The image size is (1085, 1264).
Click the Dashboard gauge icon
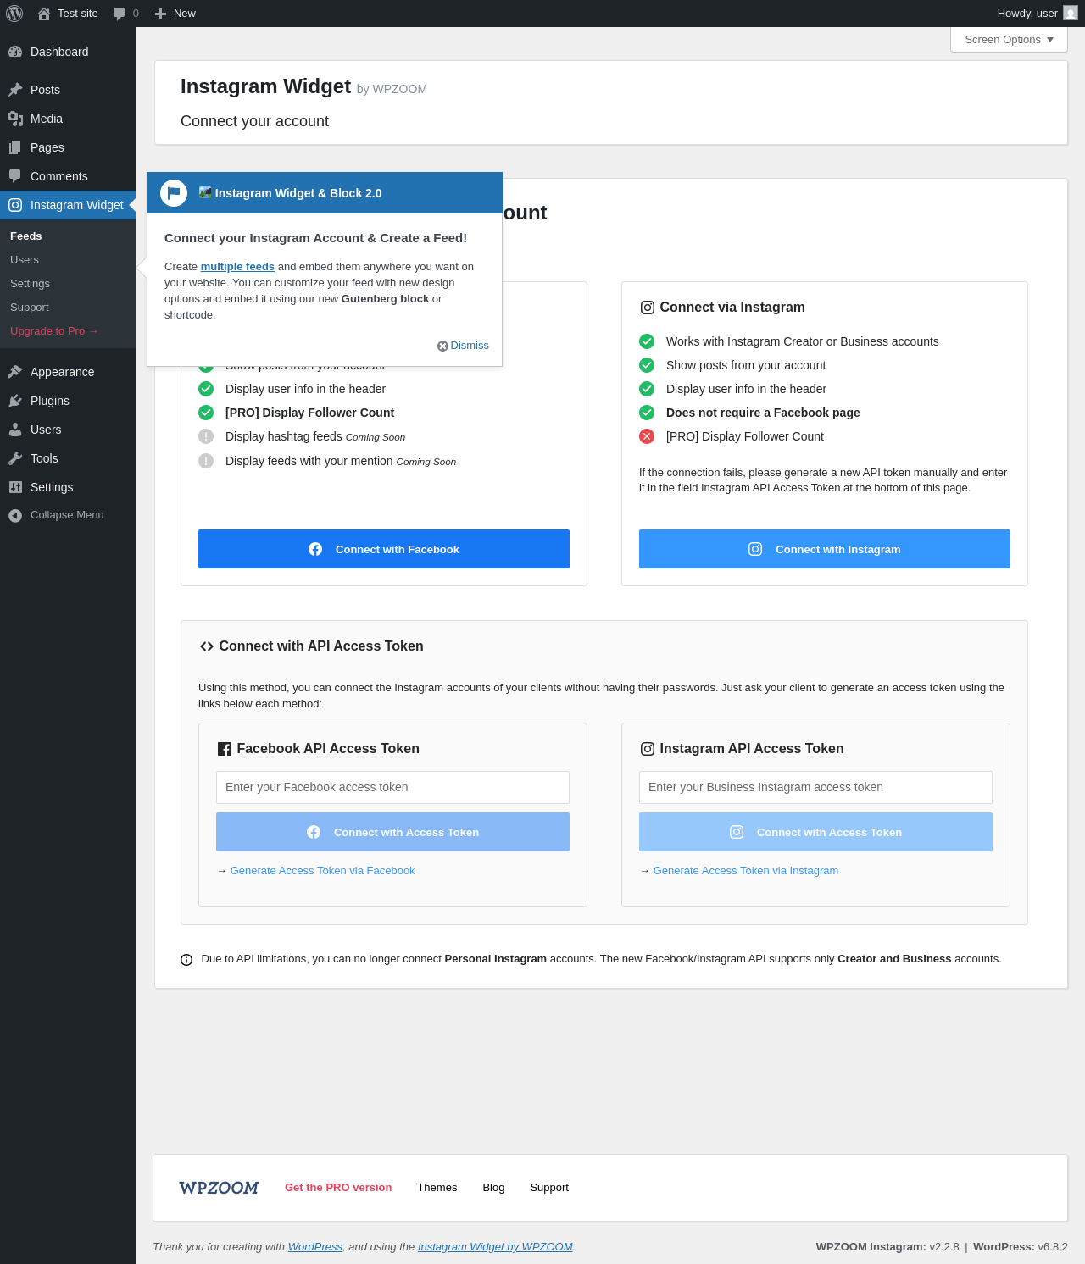pyautogui.click(x=15, y=52)
